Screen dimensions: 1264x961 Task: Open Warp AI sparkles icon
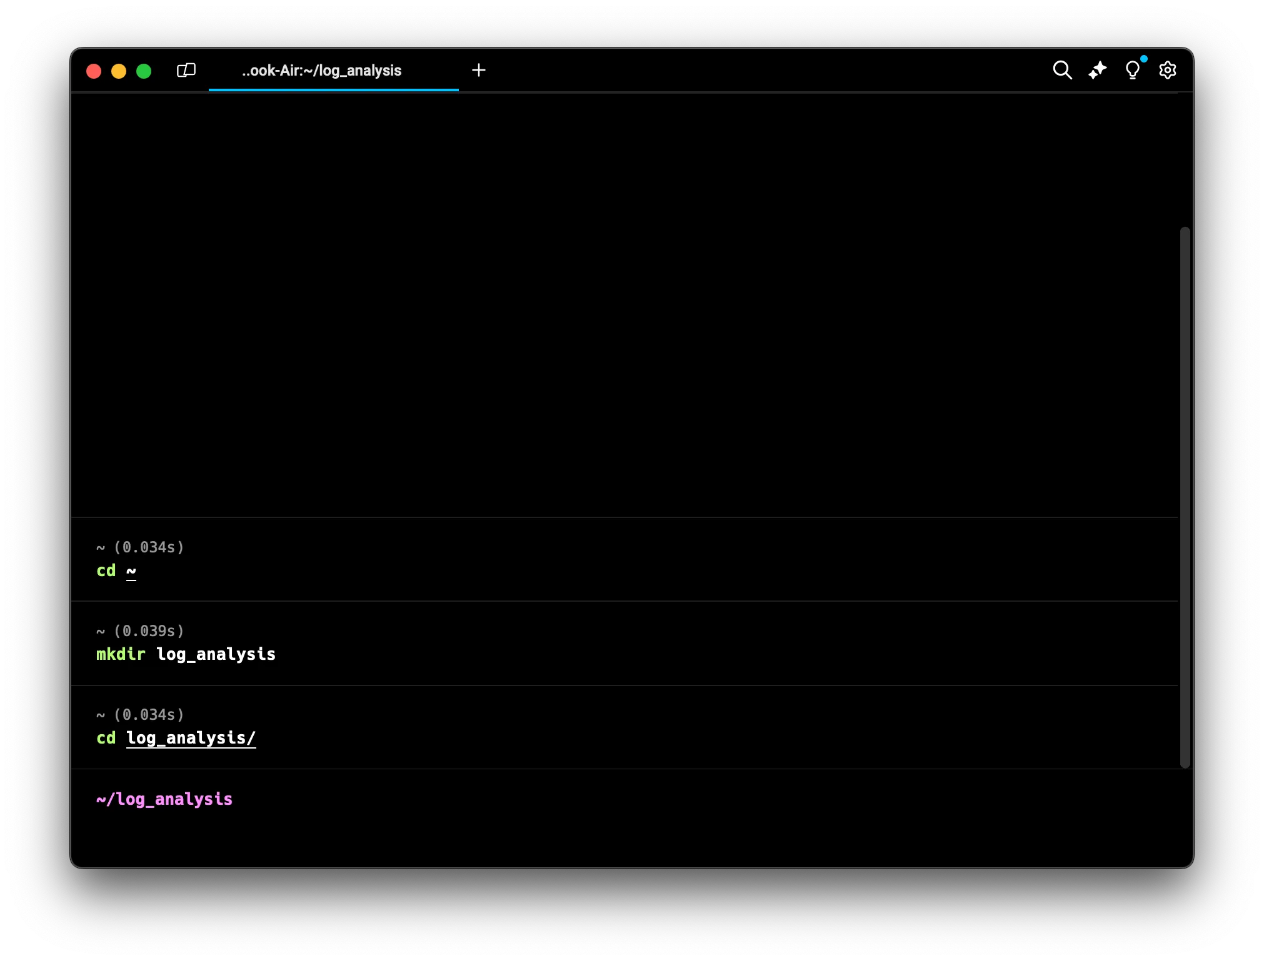coord(1097,70)
